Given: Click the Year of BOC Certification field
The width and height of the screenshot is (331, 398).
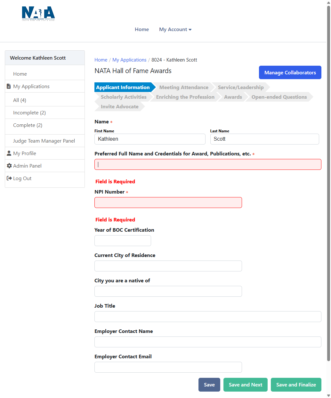Looking at the screenshot, I should pyautogui.click(x=123, y=241).
